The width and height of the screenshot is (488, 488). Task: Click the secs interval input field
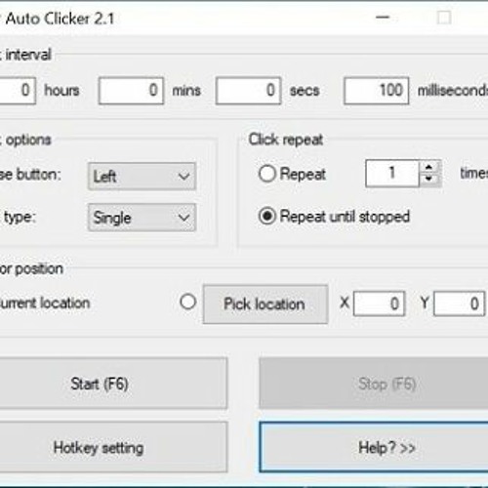point(248,91)
